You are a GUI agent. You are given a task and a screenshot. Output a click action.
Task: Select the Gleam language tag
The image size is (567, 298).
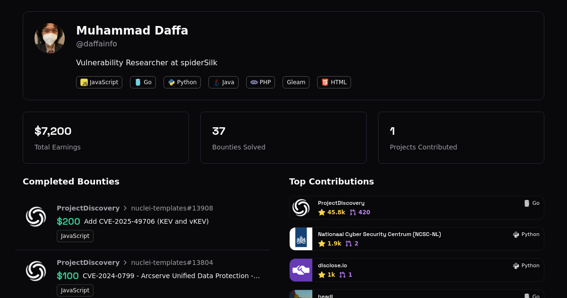296,82
